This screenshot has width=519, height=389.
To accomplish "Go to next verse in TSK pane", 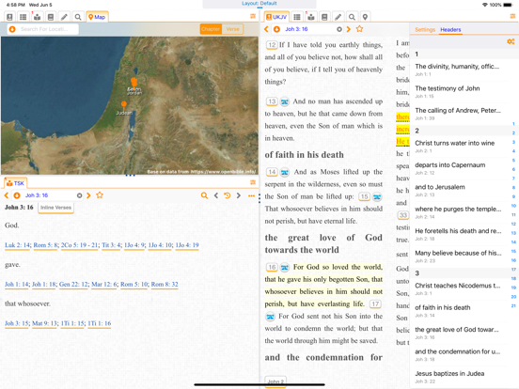I will 88,195.
